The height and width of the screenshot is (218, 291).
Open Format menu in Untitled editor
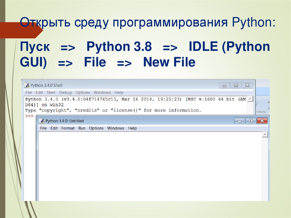(x=68, y=128)
